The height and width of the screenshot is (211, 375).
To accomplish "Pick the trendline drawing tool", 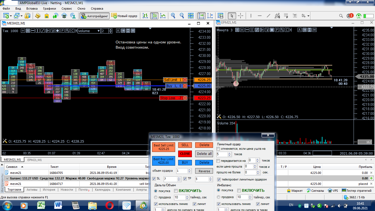I will pyautogui.click(x=268, y=16).
